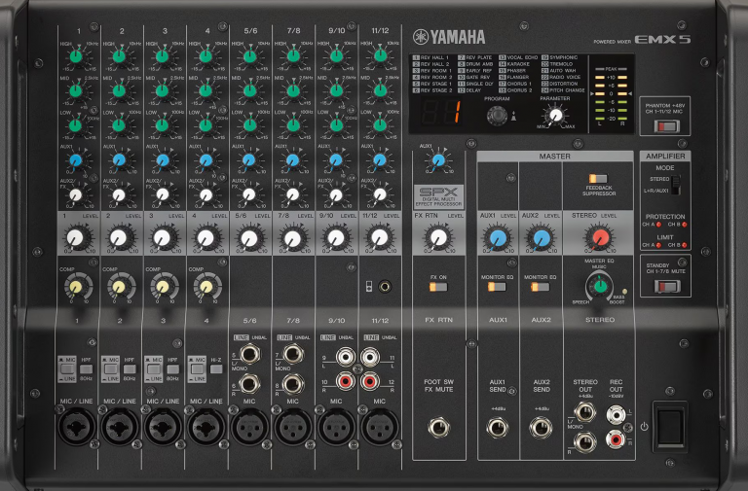This screenshot has height=491, width=748.
Task: Click the 11/12 mini stereo input jack
Action: (x=385, y=286)
